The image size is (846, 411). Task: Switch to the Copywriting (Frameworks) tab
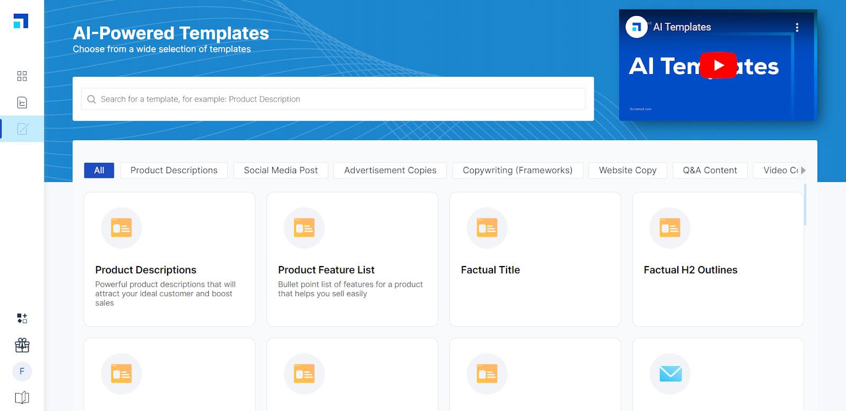tap(518, 170)
